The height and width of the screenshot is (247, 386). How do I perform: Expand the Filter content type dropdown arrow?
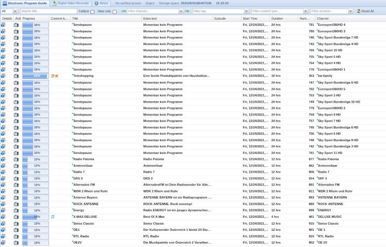305,11
